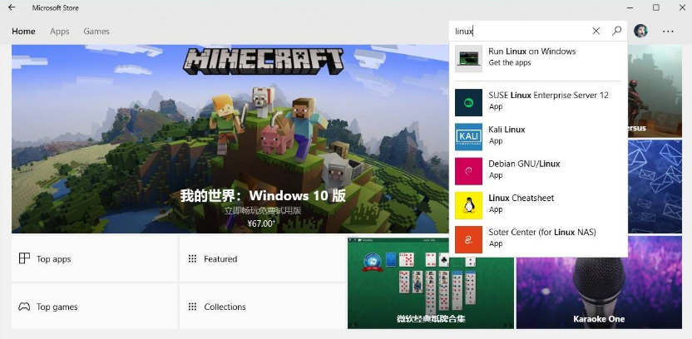The height and width of the screenshot is (339, 692).
Task: Select SUSE Linux Enterprise Server 12 suggestion
Action: point(538,103)
